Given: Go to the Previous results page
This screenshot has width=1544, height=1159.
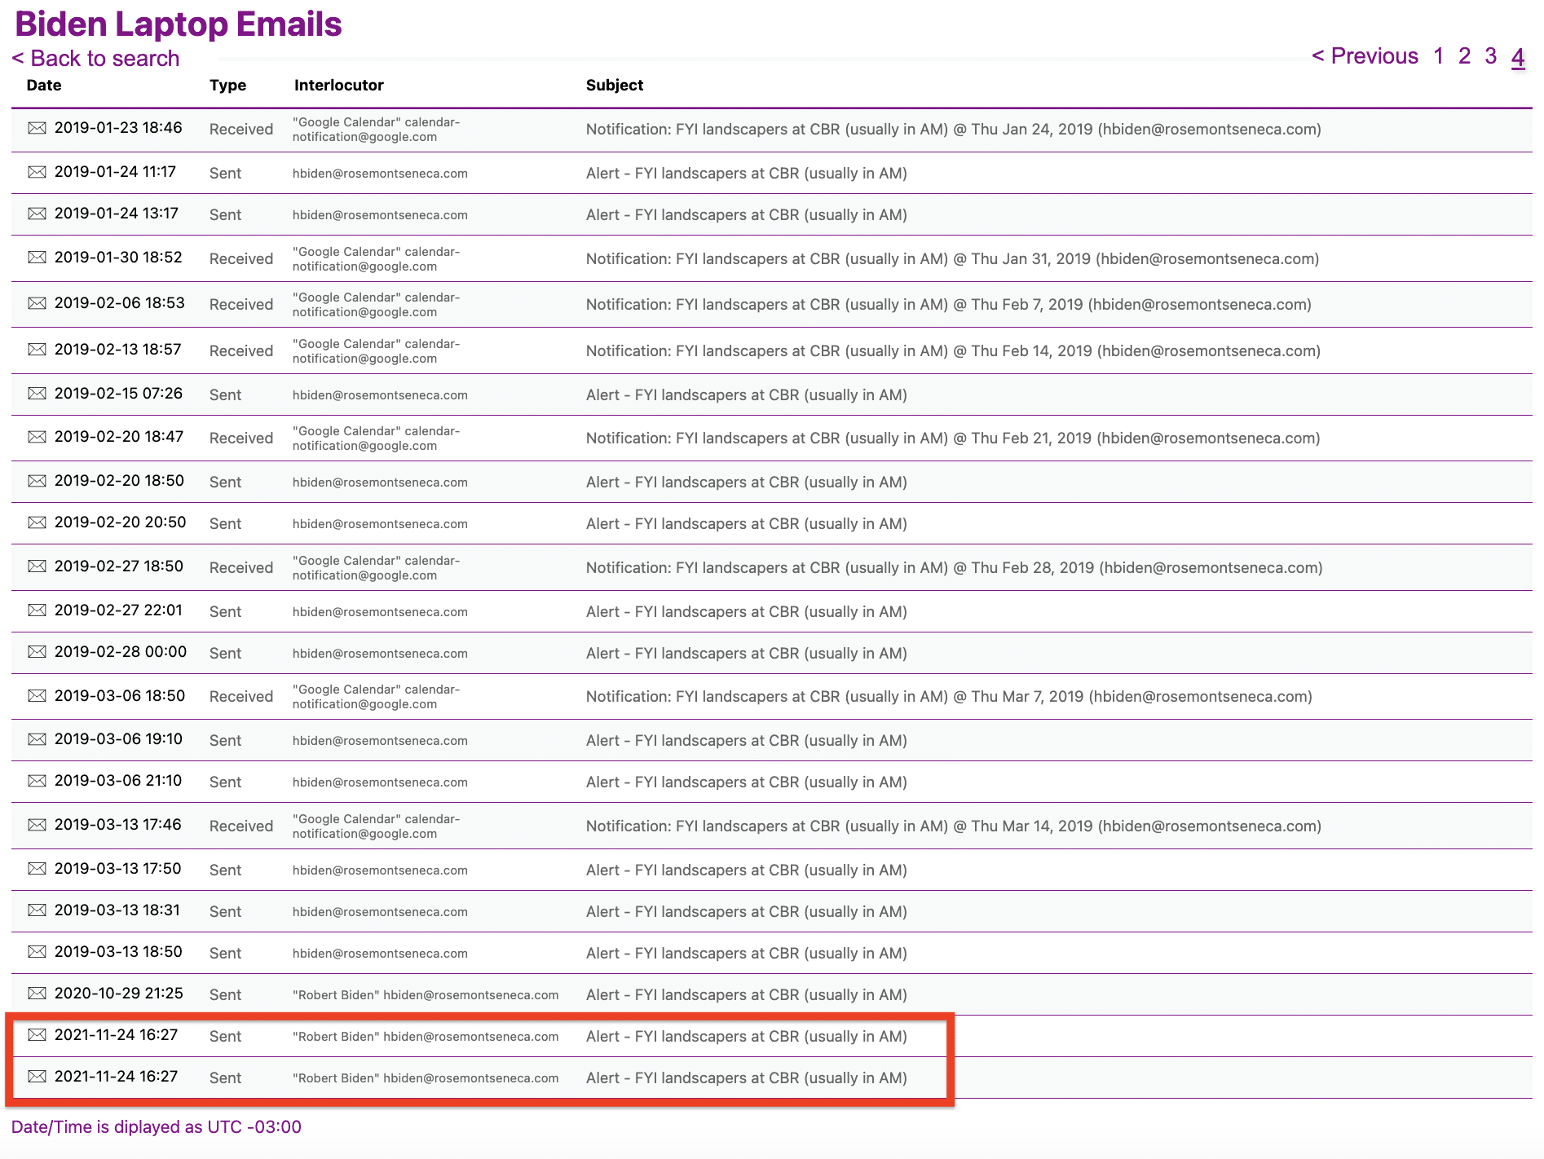Looking at the screenshot, I should [1365, 56].
